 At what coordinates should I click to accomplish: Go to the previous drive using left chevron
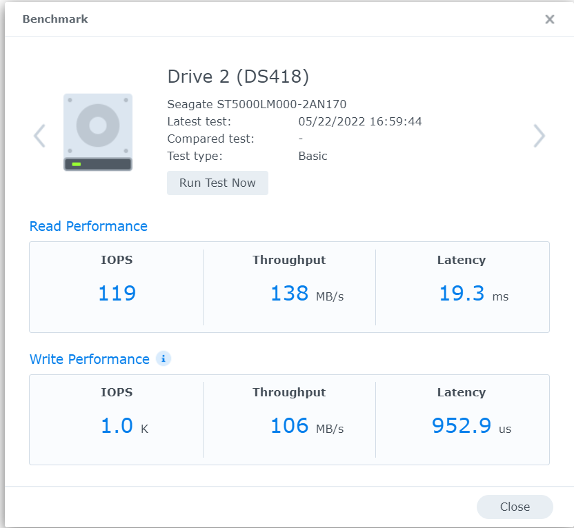point(39,136)
